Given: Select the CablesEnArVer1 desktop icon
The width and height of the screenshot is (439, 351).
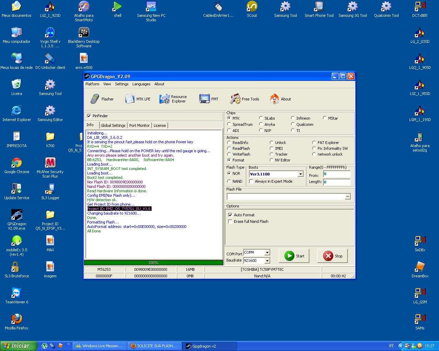Looking at the screenshot, I should pos(218,9).
